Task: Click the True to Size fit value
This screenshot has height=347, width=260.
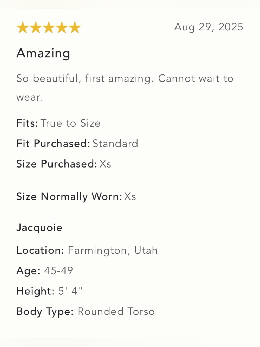Action: tap(70, 123)
